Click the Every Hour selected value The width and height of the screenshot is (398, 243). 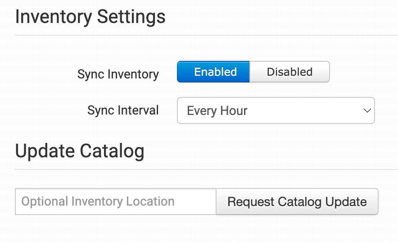coord(217,110)
